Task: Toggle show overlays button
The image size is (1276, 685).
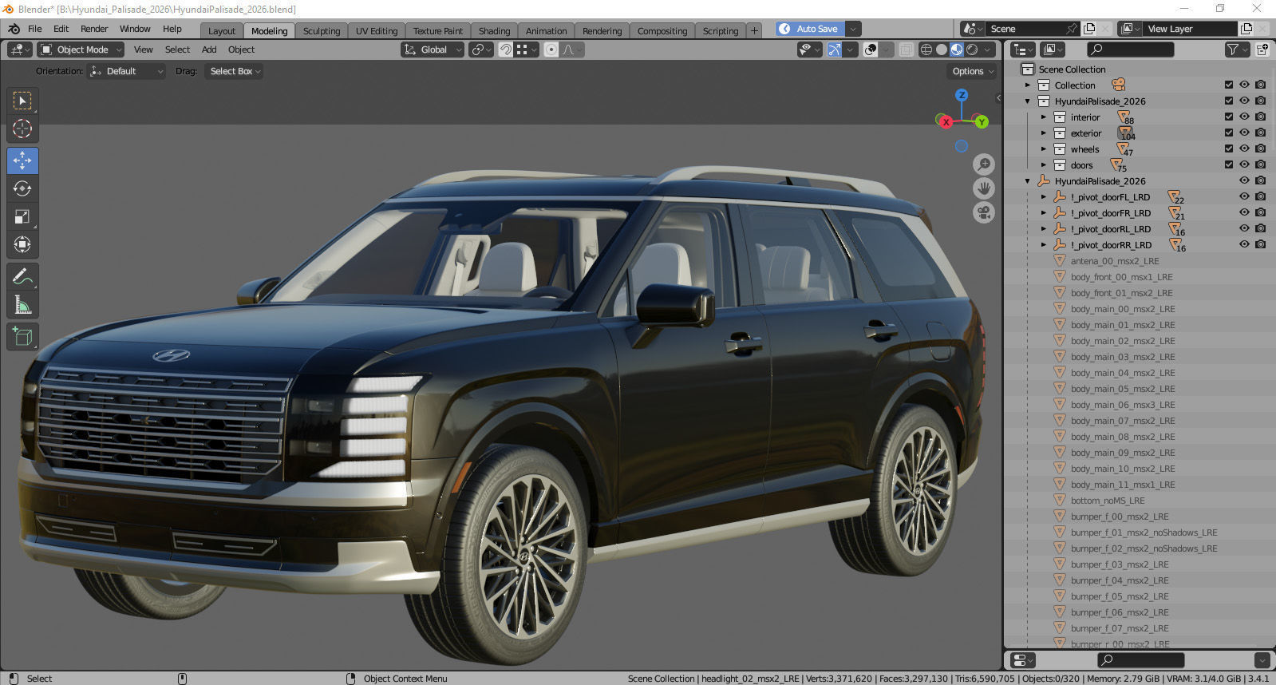Action: point(871,49)
